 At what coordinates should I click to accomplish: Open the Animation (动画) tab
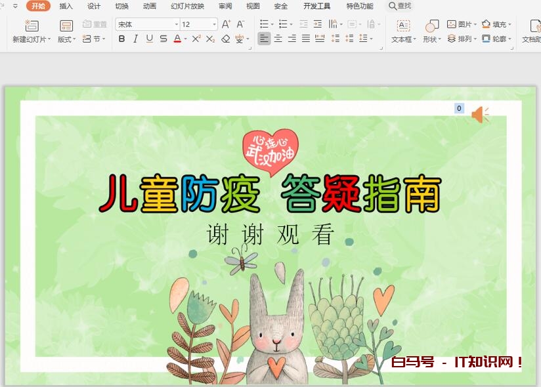[149, 6]
